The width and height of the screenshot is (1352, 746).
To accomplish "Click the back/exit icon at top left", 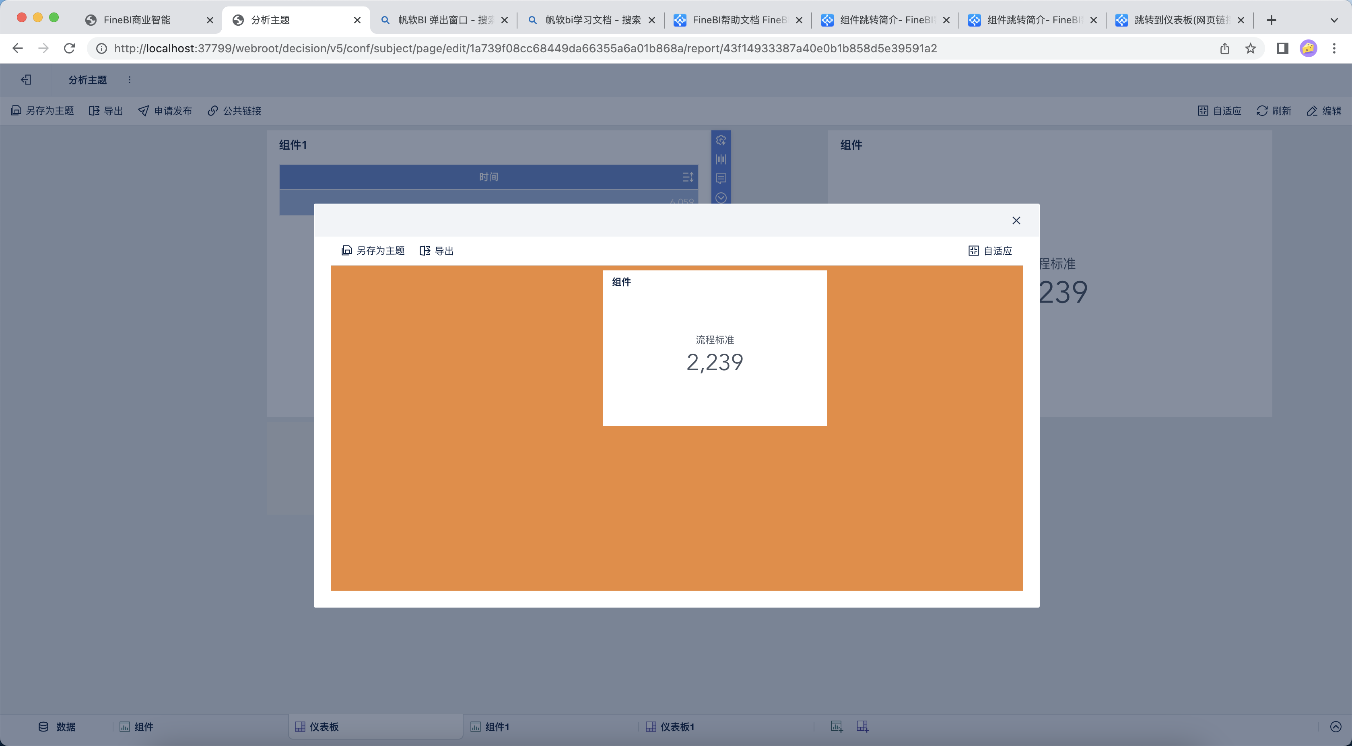I will 26,80.
